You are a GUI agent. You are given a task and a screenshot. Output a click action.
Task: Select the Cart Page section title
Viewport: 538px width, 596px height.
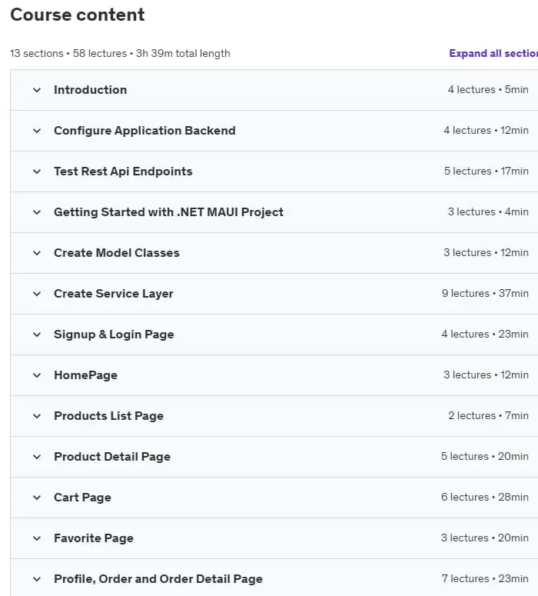82,498
